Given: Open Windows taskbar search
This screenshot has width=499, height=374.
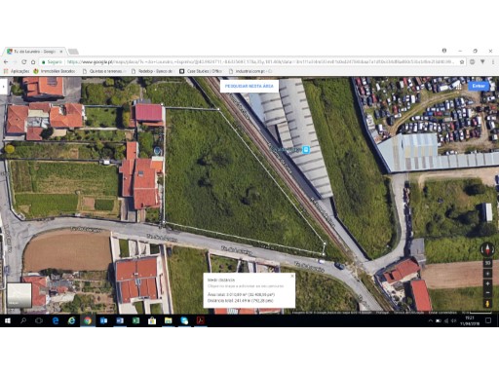Looking at the screenshot, I should pyautogui.click(x=23, y=320).
